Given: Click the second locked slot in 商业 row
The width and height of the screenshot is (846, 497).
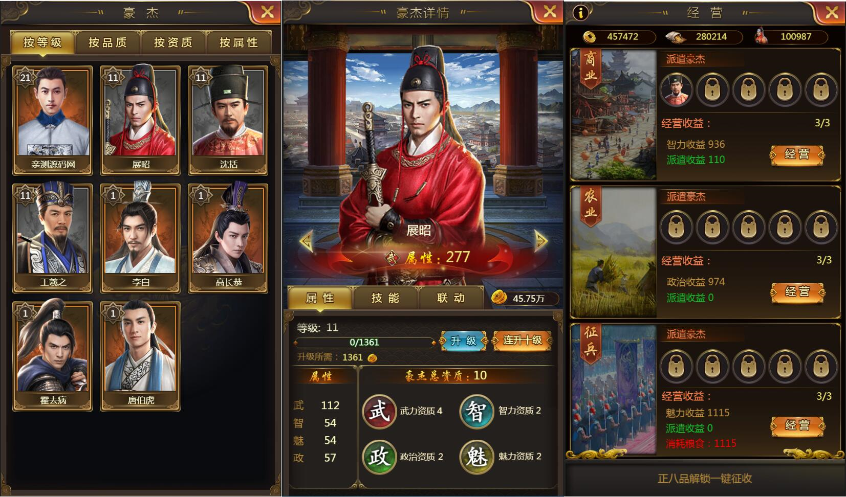Looking at the screenshot, I should click(712, 89).
